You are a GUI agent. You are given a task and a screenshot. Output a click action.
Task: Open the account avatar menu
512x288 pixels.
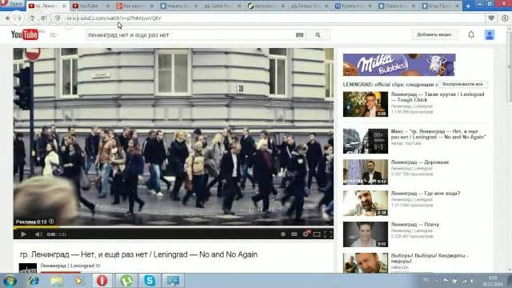point(489,35)
